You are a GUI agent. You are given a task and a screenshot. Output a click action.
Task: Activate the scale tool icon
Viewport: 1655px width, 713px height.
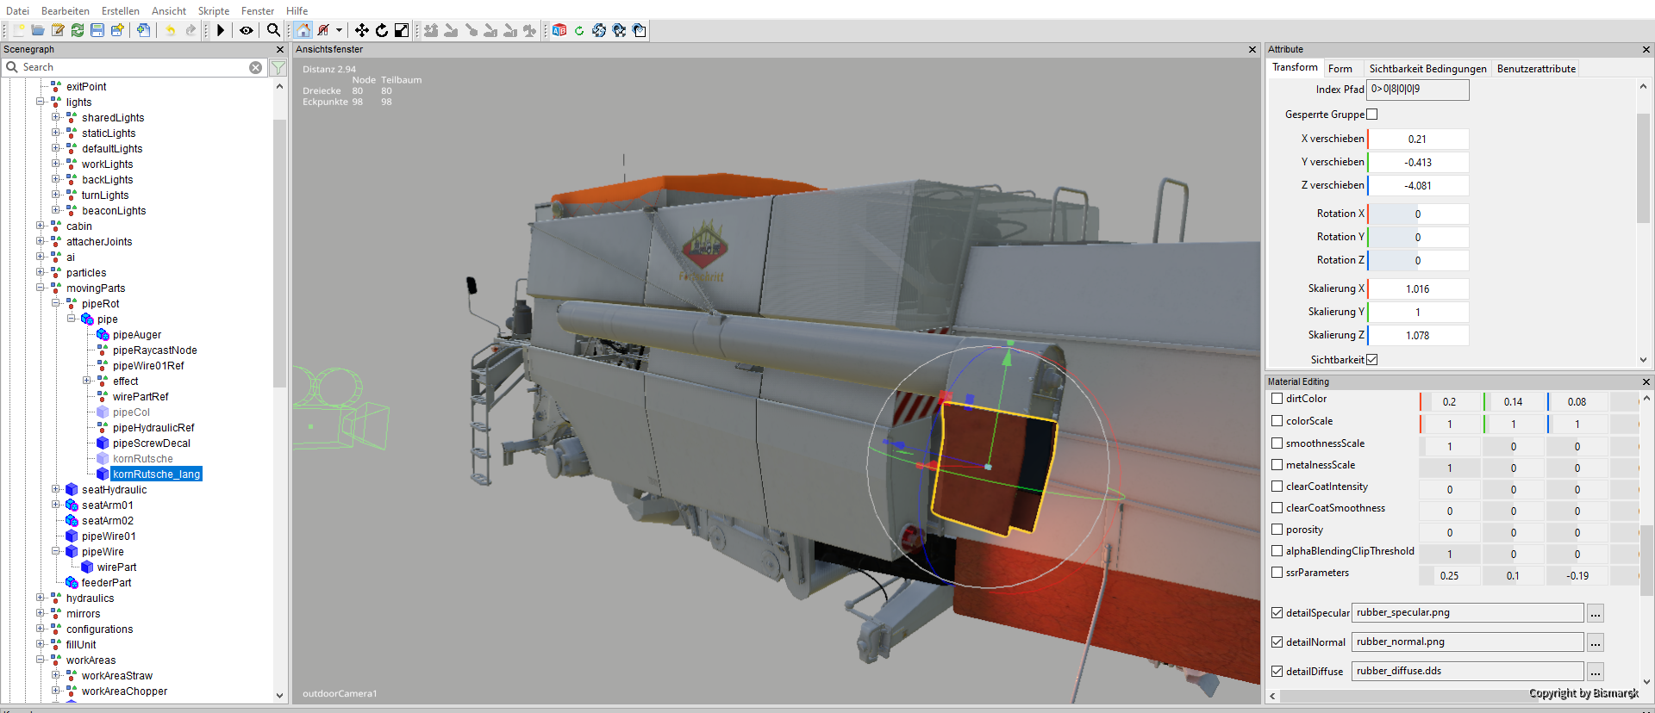[402, 30]
